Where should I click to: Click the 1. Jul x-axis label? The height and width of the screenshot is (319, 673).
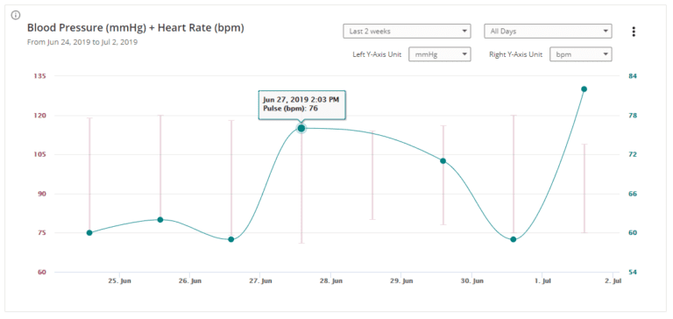(543, 281)
